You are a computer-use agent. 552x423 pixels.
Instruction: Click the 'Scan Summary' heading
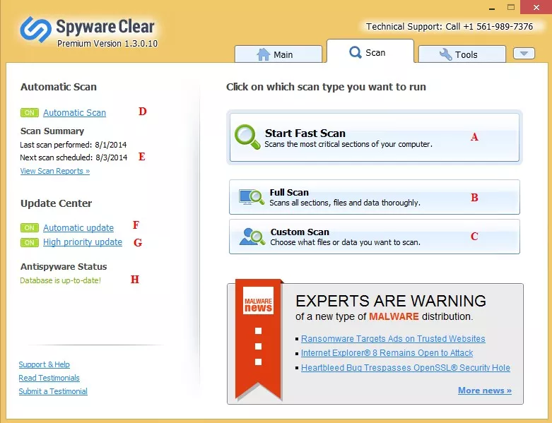pos(52,131)
